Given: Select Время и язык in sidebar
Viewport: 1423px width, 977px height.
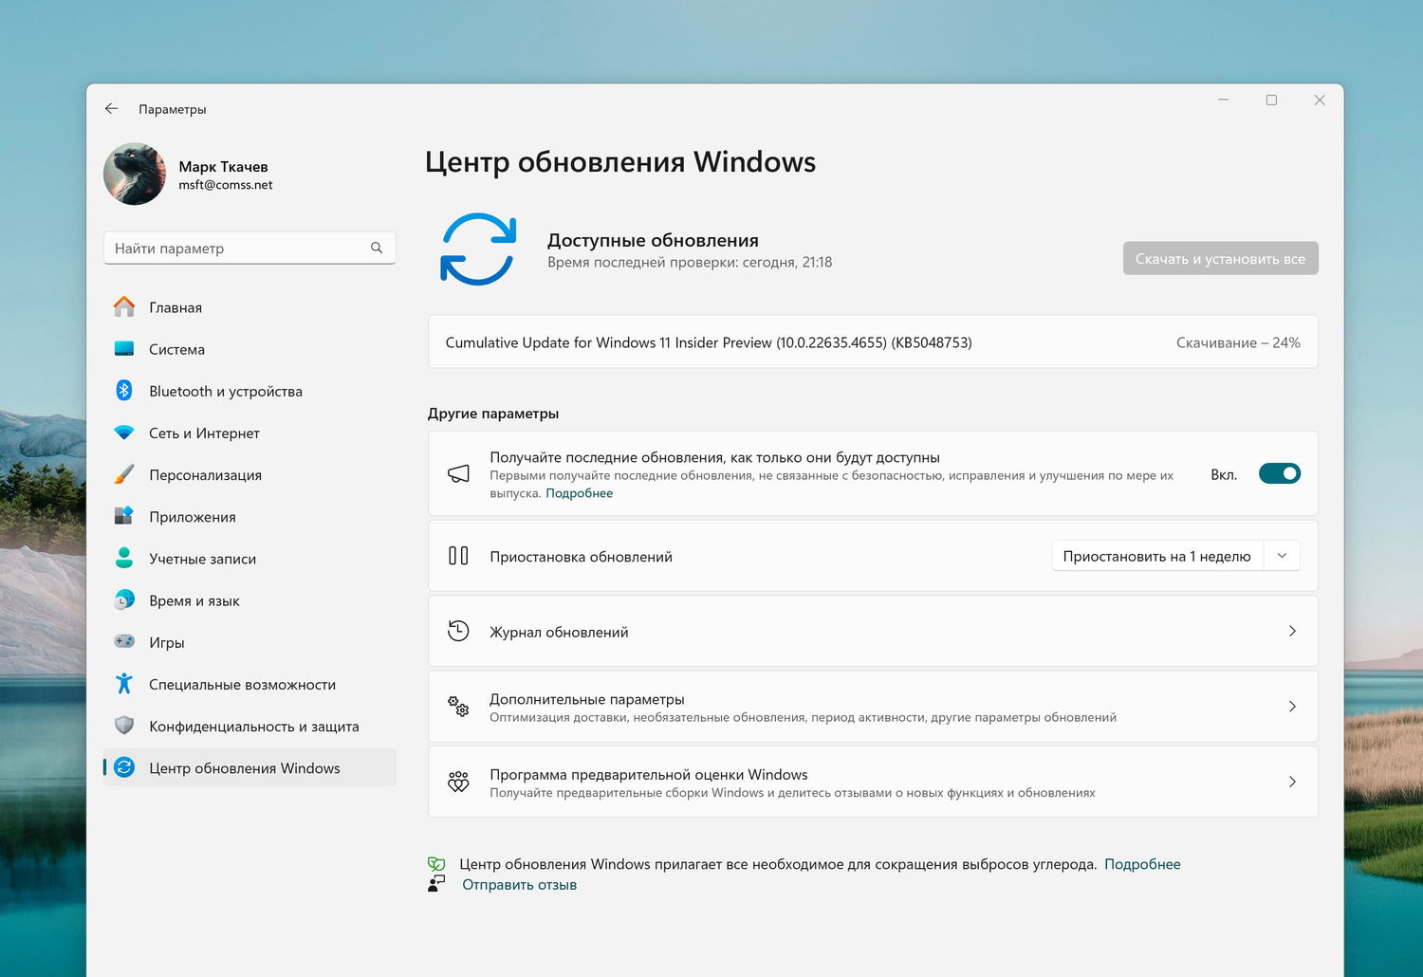Looking at the screenshot, I should (194, 600).
